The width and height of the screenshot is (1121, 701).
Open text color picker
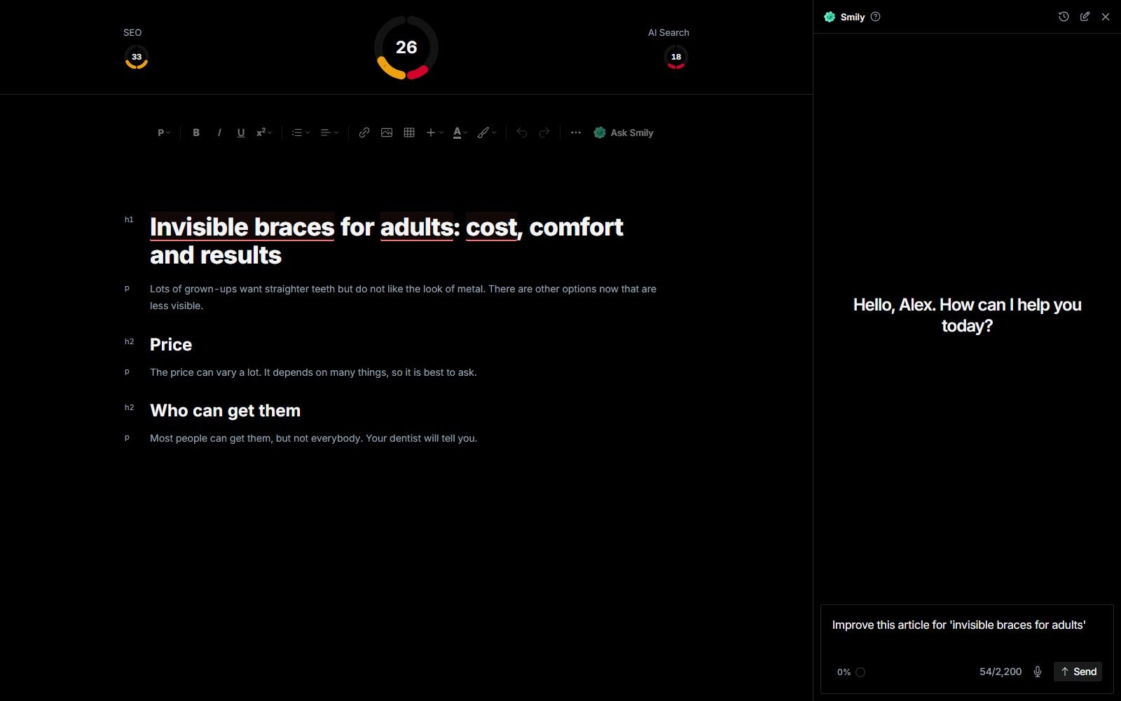[x=460, y=132]
